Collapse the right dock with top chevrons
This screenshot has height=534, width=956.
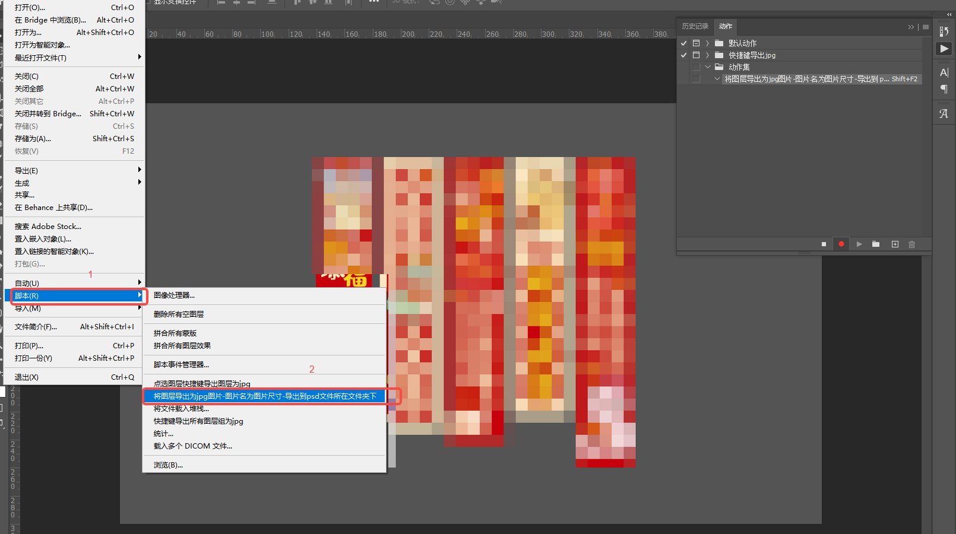949,14
